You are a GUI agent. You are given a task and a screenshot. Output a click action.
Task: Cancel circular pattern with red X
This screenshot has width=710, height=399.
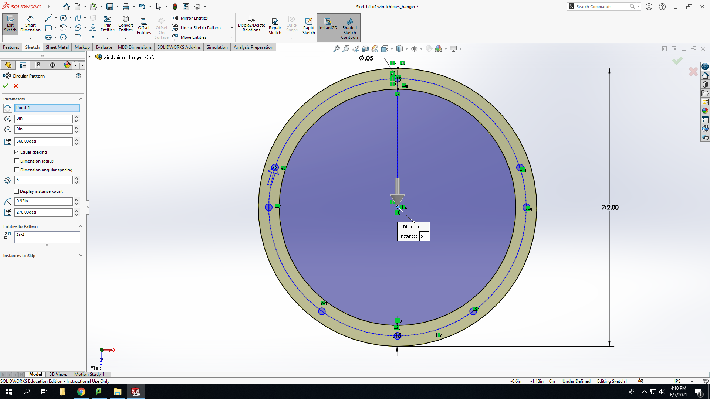click(x=16, y=86)
